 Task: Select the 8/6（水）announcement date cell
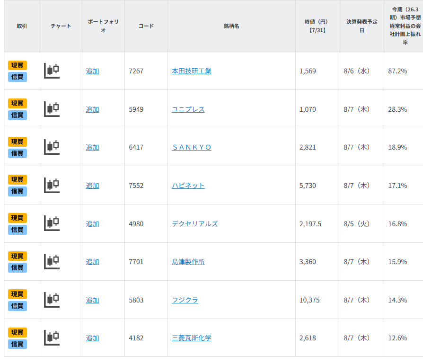point(362,71)
